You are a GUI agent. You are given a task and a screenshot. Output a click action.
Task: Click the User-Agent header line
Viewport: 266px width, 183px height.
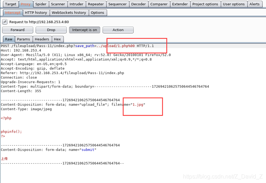[86, 55]
